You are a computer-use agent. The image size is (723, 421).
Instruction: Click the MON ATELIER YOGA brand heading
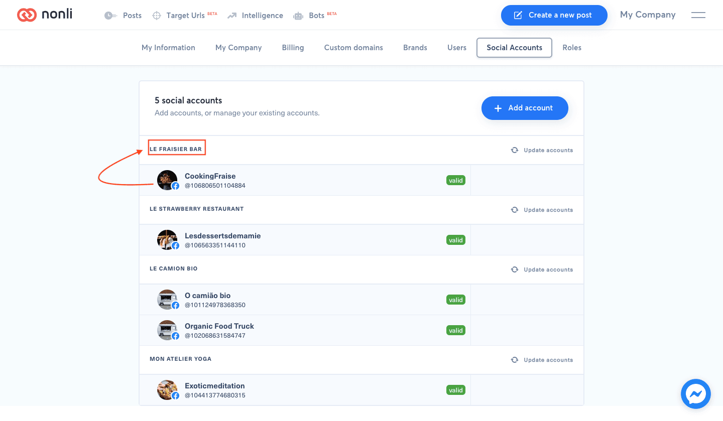[180, 359]
